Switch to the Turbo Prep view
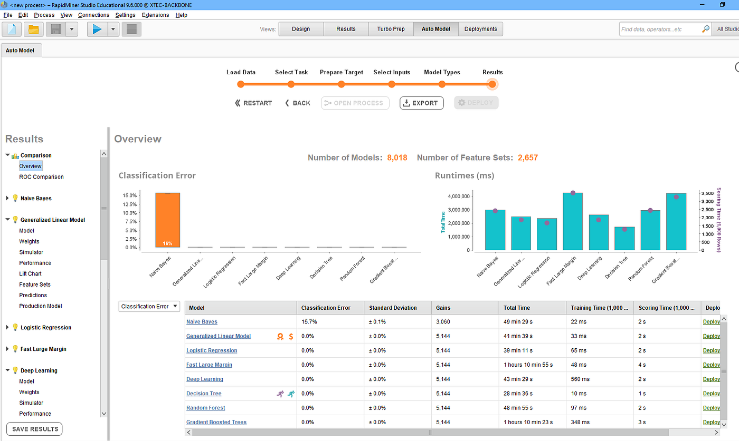Viewport: 739px width, 441px height. pos(391,29)
